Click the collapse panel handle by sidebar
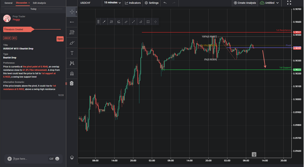 66,83
